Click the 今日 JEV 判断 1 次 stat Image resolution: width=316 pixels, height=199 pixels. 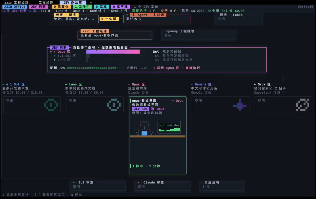(x=19, y=11)
